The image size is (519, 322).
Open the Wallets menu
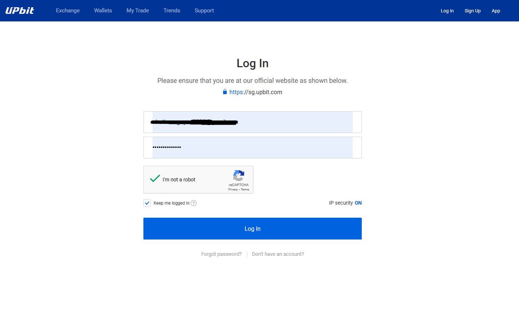coord(103,11)
